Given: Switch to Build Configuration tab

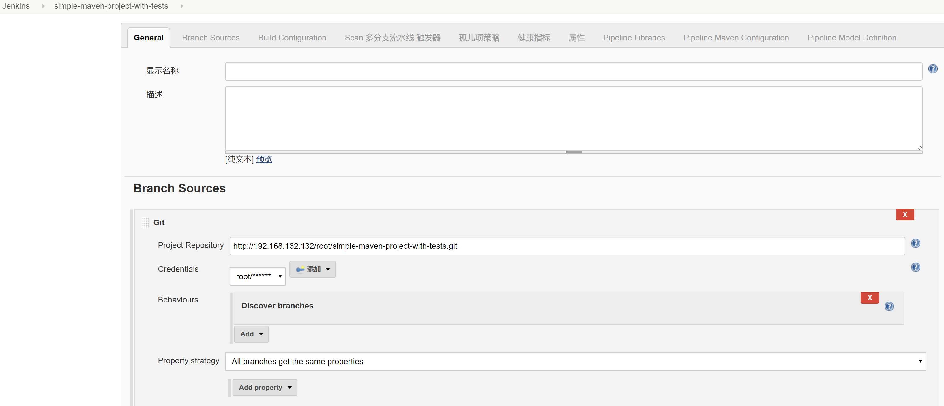Looking at the screenshot, I should coord(292,37).
